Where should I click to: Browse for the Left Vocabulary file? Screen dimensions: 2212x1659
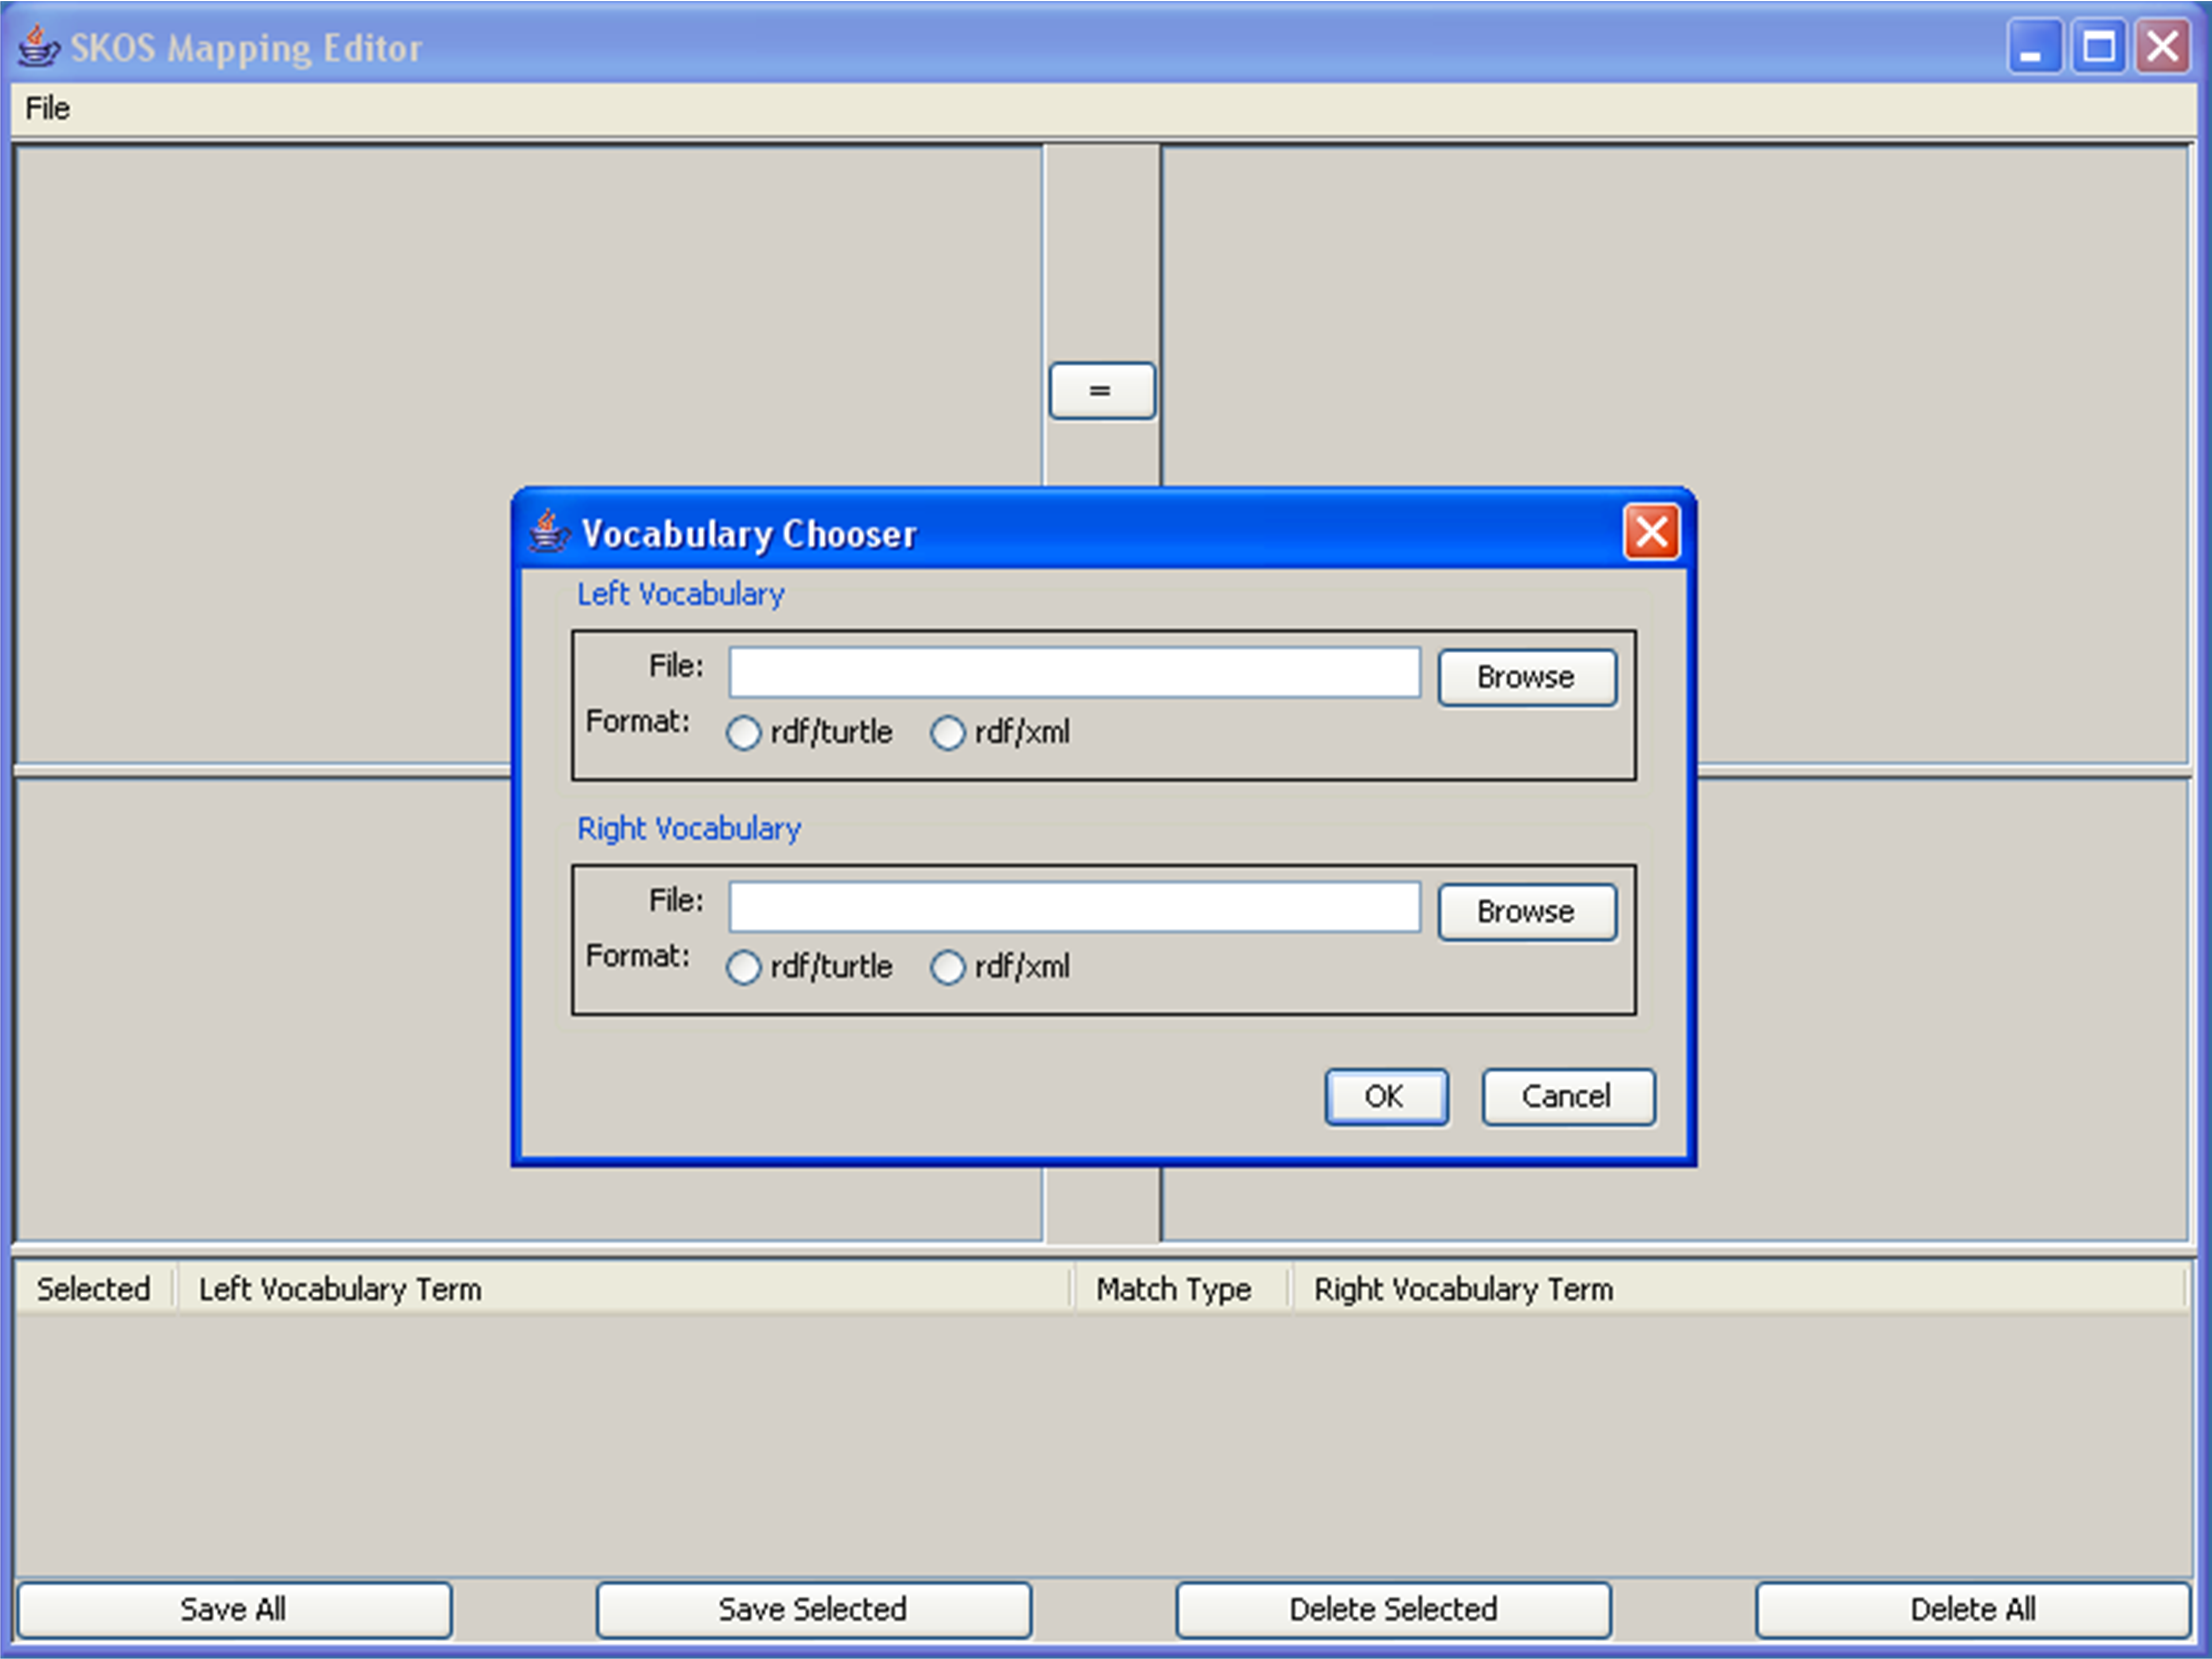coord(1527,677)
